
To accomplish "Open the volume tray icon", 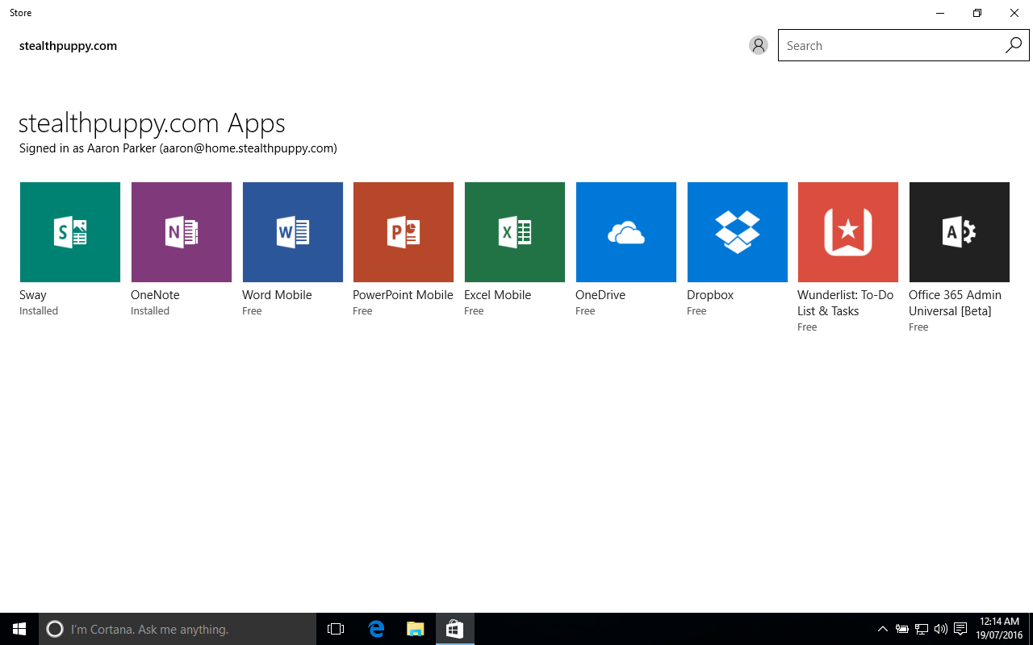I will (940, 629).
